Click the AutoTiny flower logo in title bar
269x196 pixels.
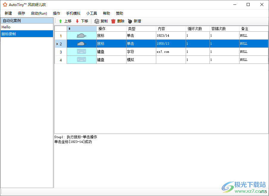point(5,4)
